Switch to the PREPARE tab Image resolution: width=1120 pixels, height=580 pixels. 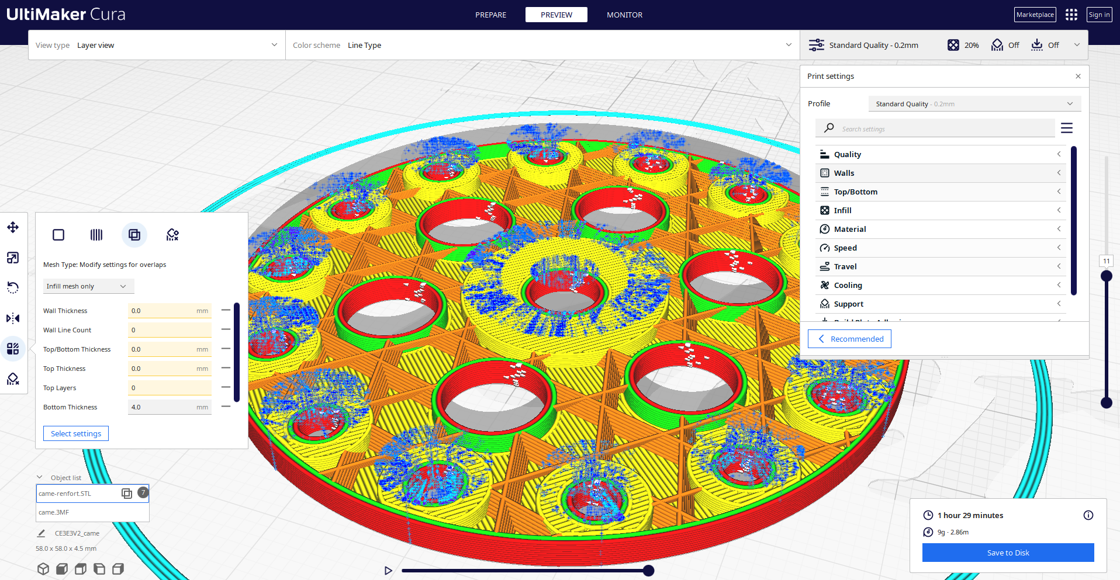coord(490,15)
